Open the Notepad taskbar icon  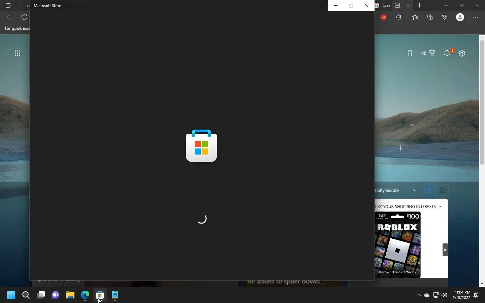pos(115,295)
